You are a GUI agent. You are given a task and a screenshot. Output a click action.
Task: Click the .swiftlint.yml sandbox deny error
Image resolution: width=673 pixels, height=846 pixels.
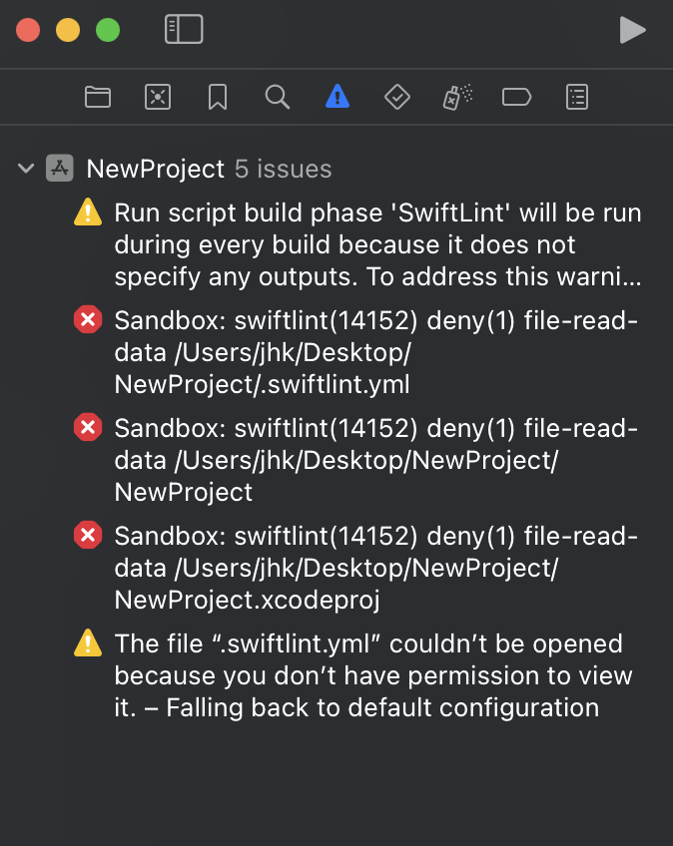point(375,352)
